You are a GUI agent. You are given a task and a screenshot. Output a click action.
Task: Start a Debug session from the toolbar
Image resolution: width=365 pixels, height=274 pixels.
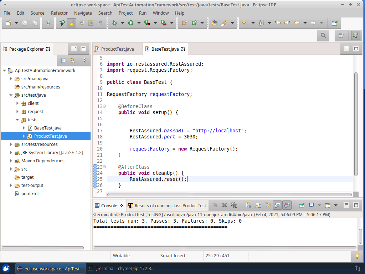pos(115,22)
